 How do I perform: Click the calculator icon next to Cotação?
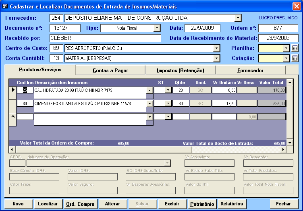pyautogui.click(x=295, y=58)
